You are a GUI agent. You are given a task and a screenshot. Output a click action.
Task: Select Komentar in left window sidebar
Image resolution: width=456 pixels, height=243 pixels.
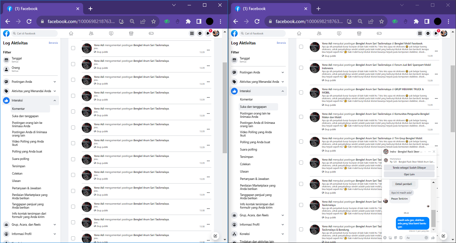pyautogui.click(x=30, y=109)
